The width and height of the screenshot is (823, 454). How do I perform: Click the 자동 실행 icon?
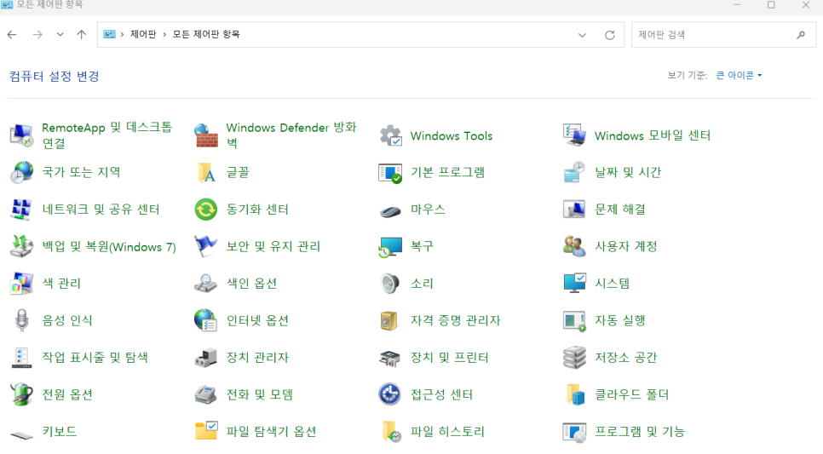(x=574, y=320)
